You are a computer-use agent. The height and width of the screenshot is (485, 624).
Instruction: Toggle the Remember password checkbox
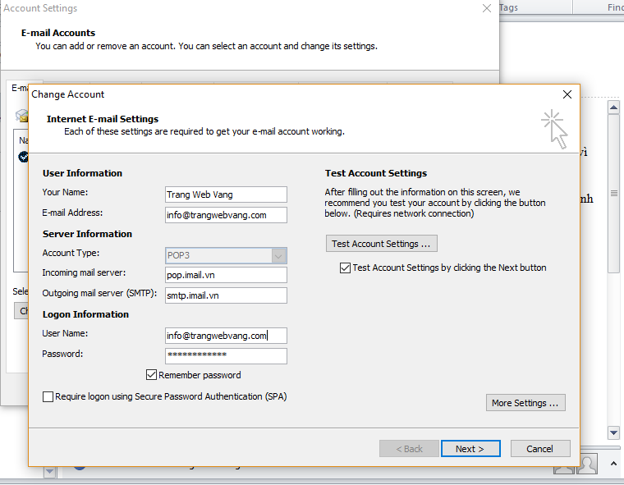coord(151,375)
